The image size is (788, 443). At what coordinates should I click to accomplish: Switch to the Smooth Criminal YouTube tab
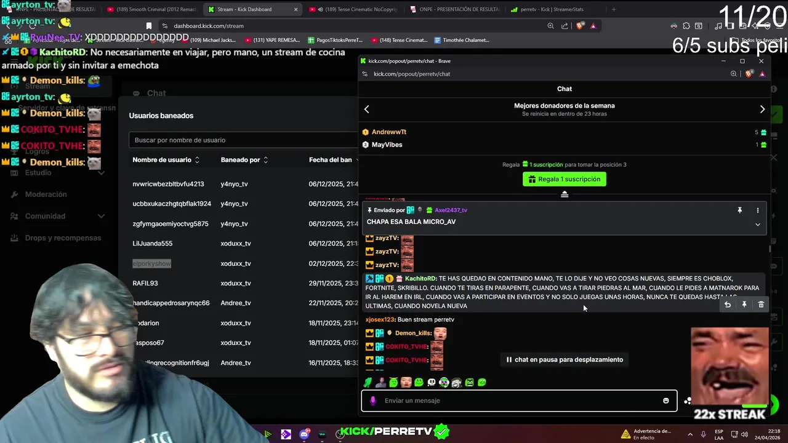pos(151,9)
